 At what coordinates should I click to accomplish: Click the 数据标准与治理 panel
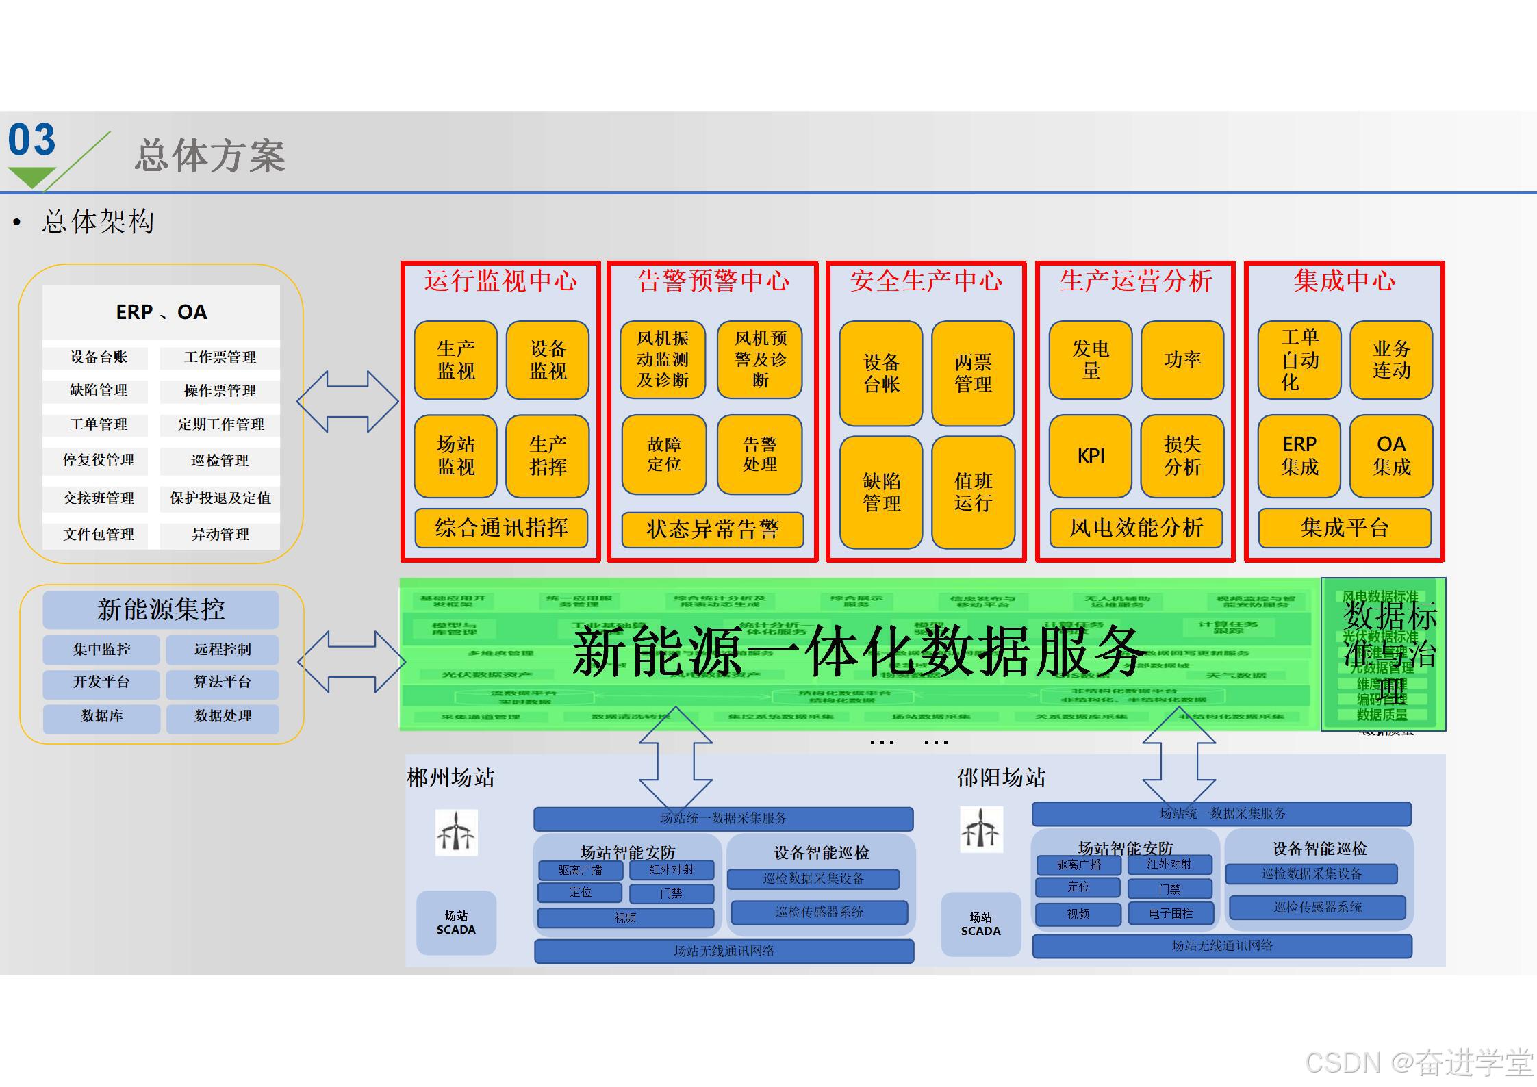click(1384, 654)
